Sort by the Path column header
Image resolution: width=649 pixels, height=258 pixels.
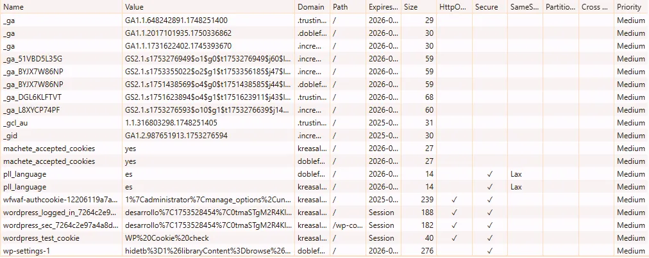pos(348,7)
